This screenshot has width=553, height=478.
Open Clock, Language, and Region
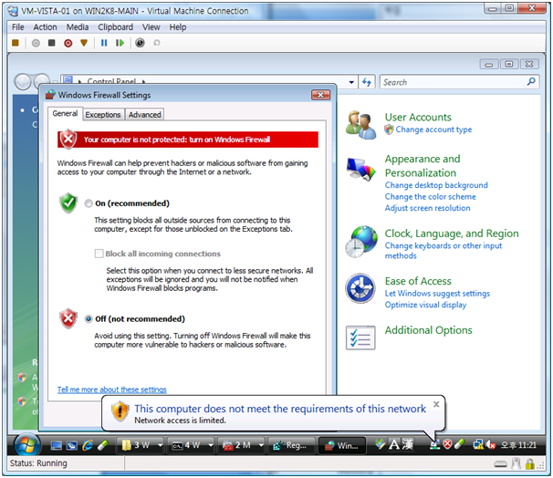(x=452, y=234)
